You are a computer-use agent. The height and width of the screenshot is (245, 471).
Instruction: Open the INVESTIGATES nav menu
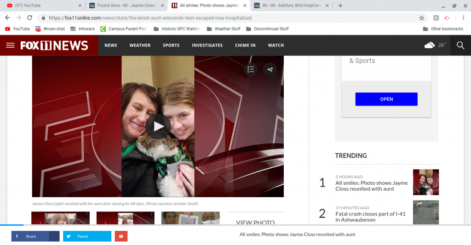click(207, 46)
